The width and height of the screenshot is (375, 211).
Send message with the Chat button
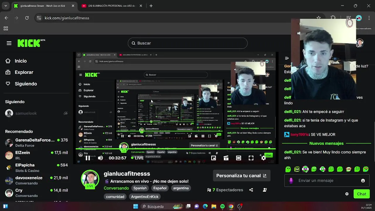(362, 194)
